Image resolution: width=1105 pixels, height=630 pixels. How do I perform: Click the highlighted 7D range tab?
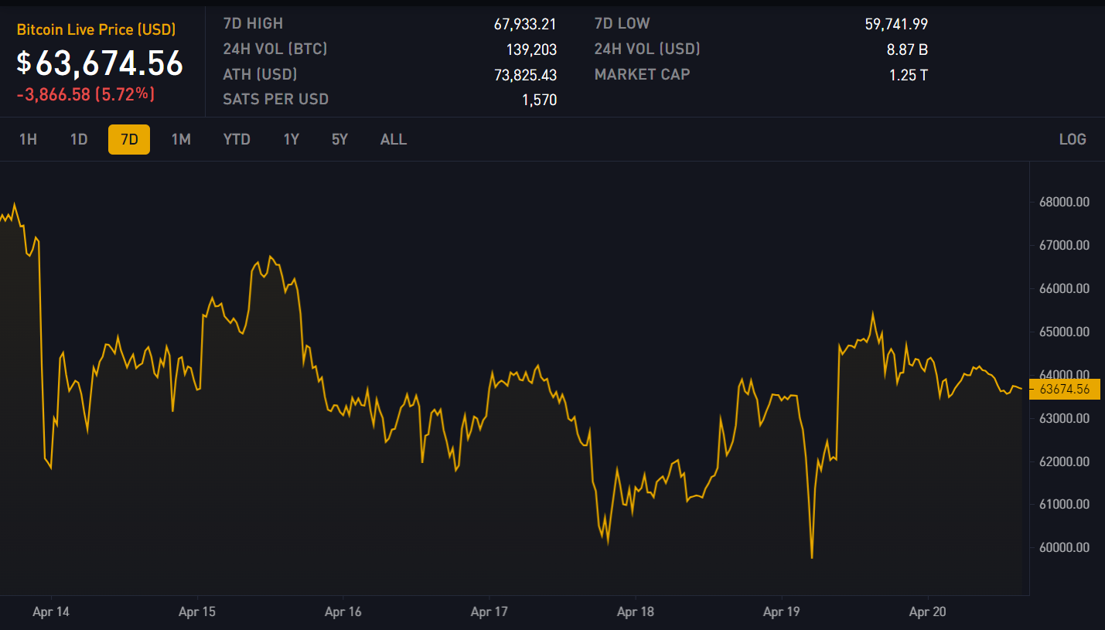tap(129, 139)
